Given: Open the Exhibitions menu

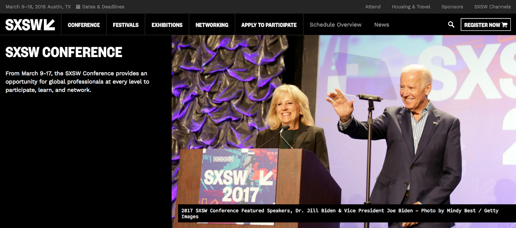Looking at the screenshot, I should click(x=167, y=25).
